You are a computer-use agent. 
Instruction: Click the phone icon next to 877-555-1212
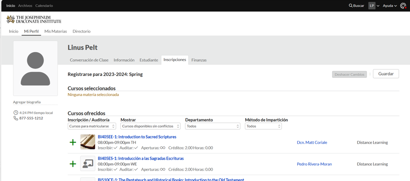(x=16, y=118)
